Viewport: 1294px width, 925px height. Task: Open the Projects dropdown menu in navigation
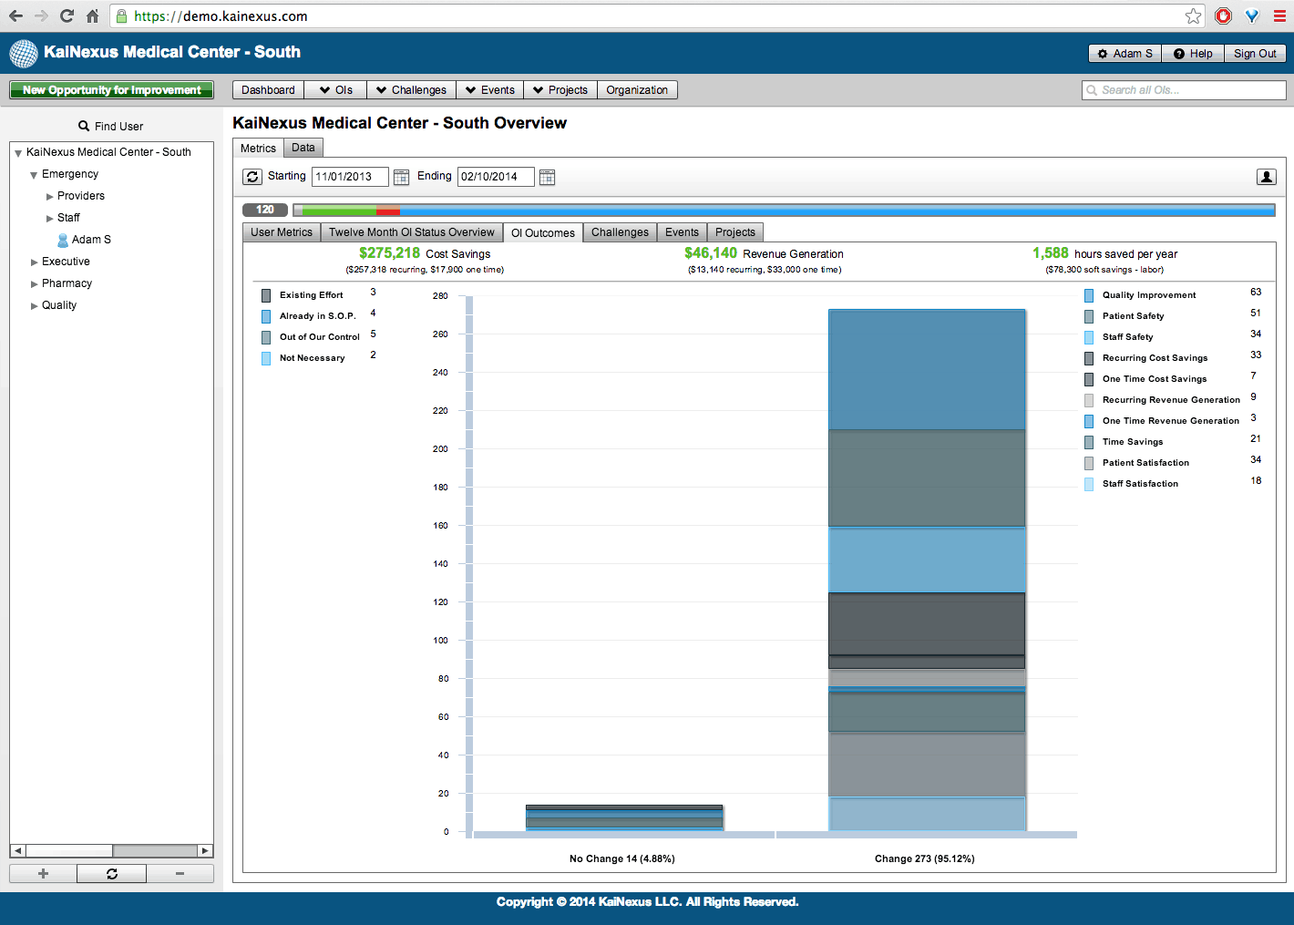(x=560, y=90)
